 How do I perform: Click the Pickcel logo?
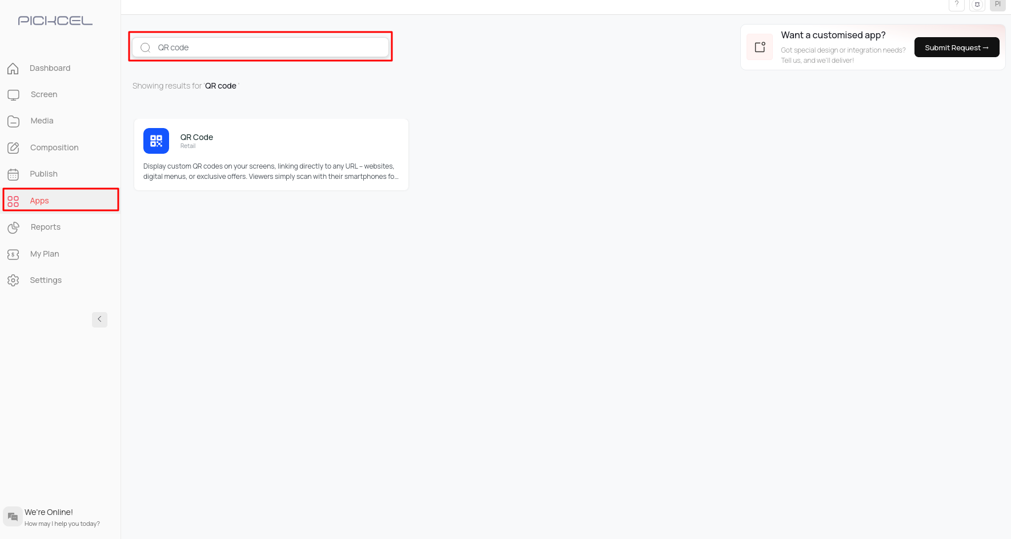pyautogui.click(x=55, y=21)
